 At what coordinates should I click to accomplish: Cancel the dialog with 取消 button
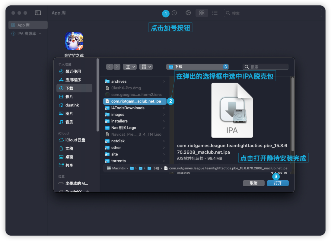click(253, 183)
